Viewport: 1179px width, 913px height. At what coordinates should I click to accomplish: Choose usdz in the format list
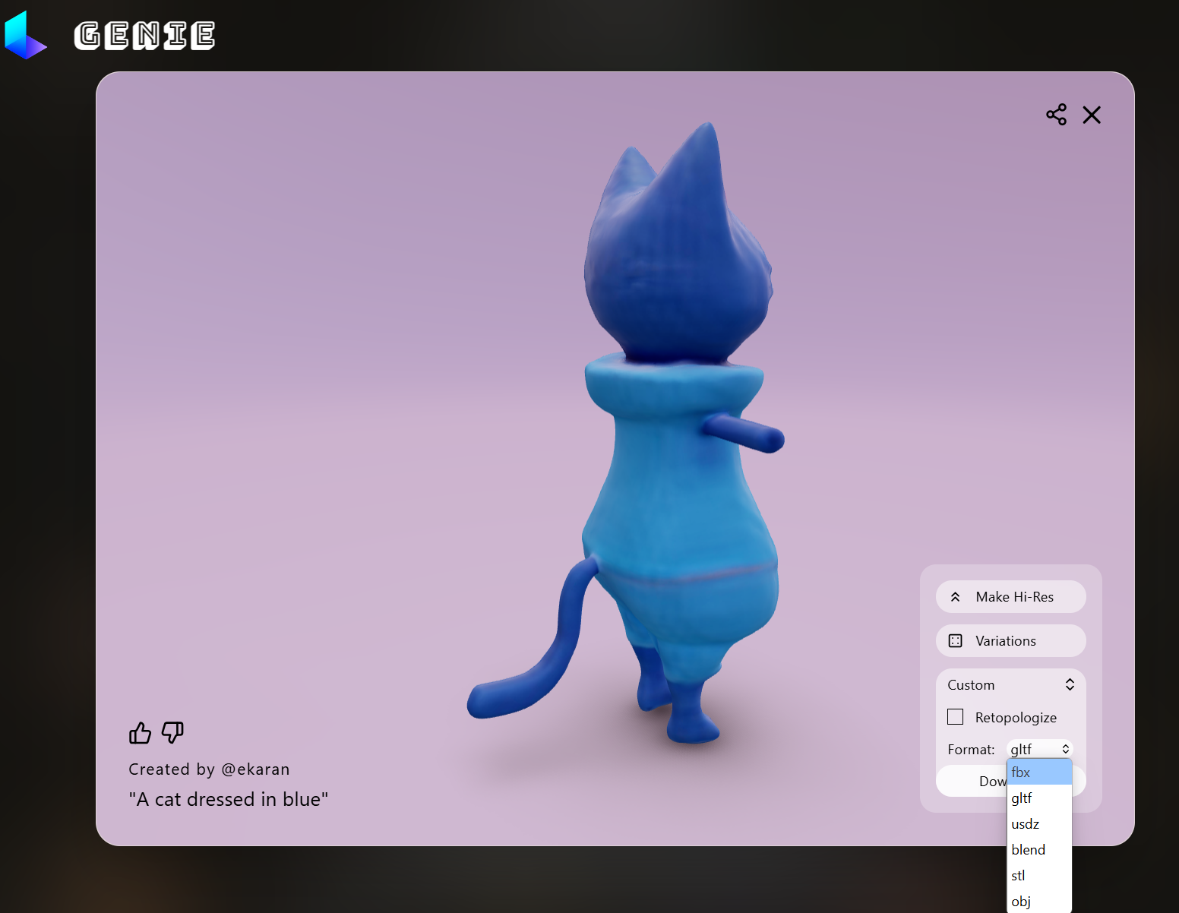click(x=1039, y=824)
